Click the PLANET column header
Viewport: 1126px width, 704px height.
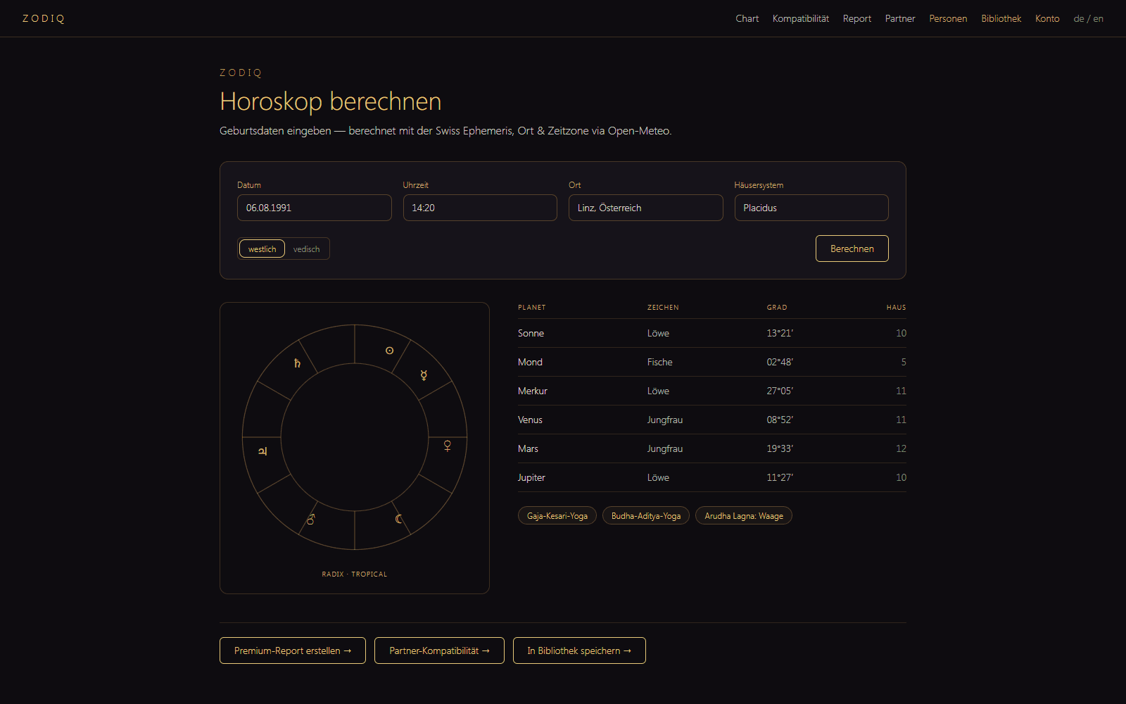click(532, 308)
